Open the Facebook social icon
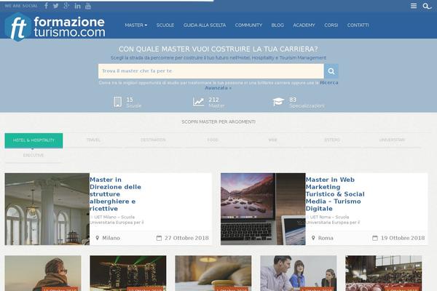Screen dimensions: 437x291 click(47, 6)
